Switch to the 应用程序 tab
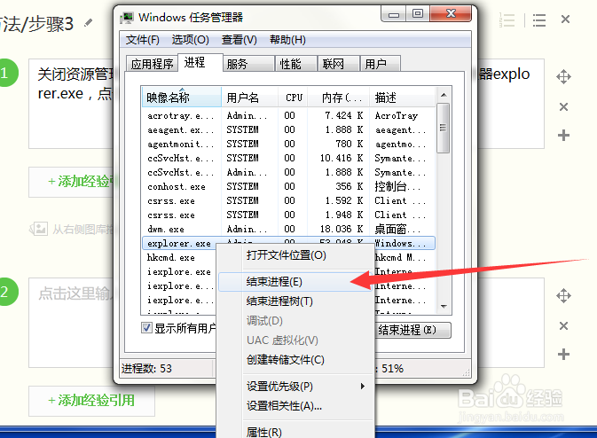 pos(152,64)
